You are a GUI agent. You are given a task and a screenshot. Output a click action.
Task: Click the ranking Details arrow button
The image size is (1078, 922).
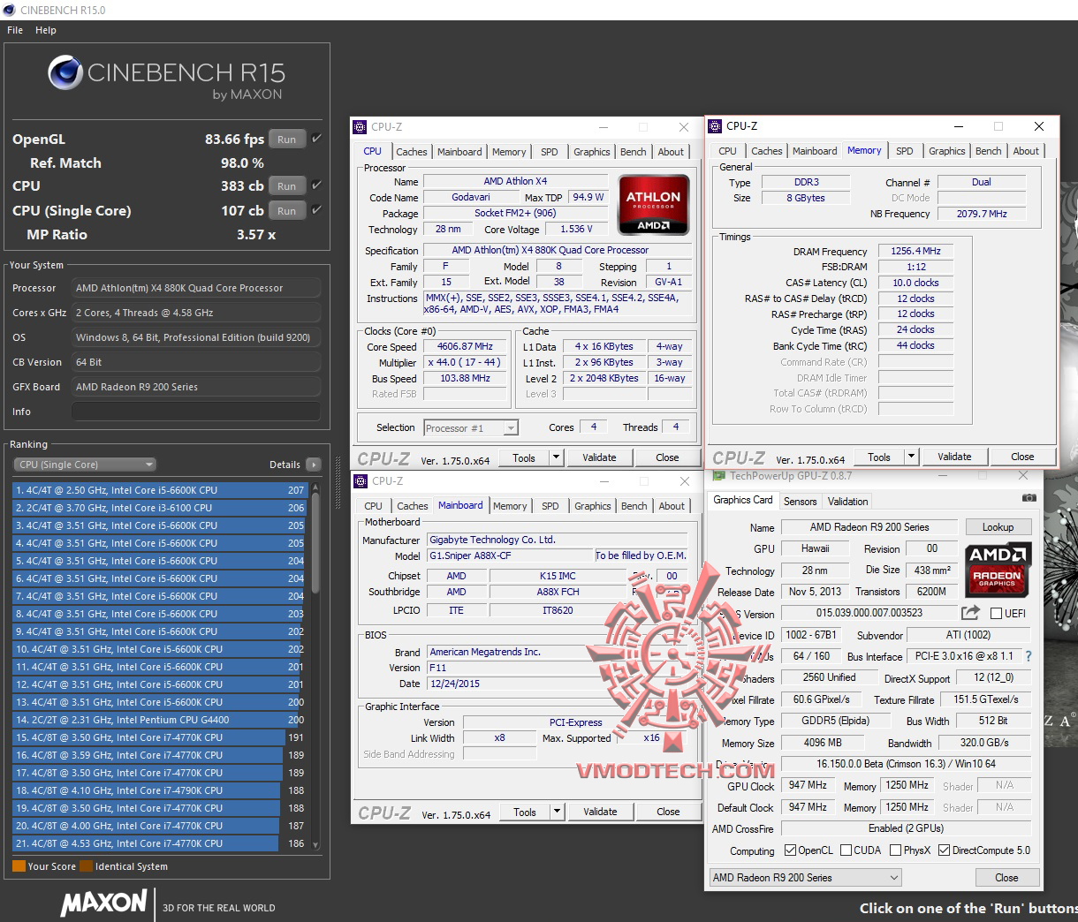point(314,465)
